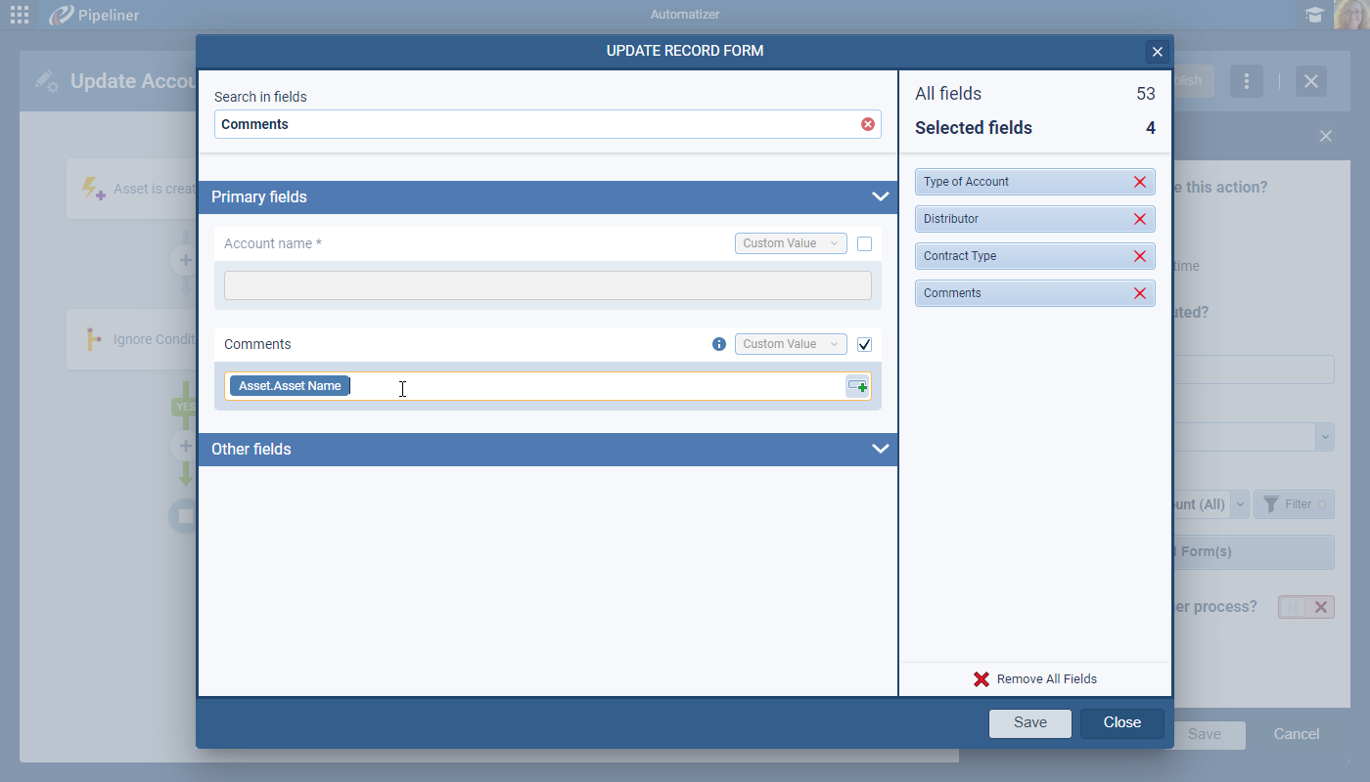Remove Contract Type from selected fields

1139,256
